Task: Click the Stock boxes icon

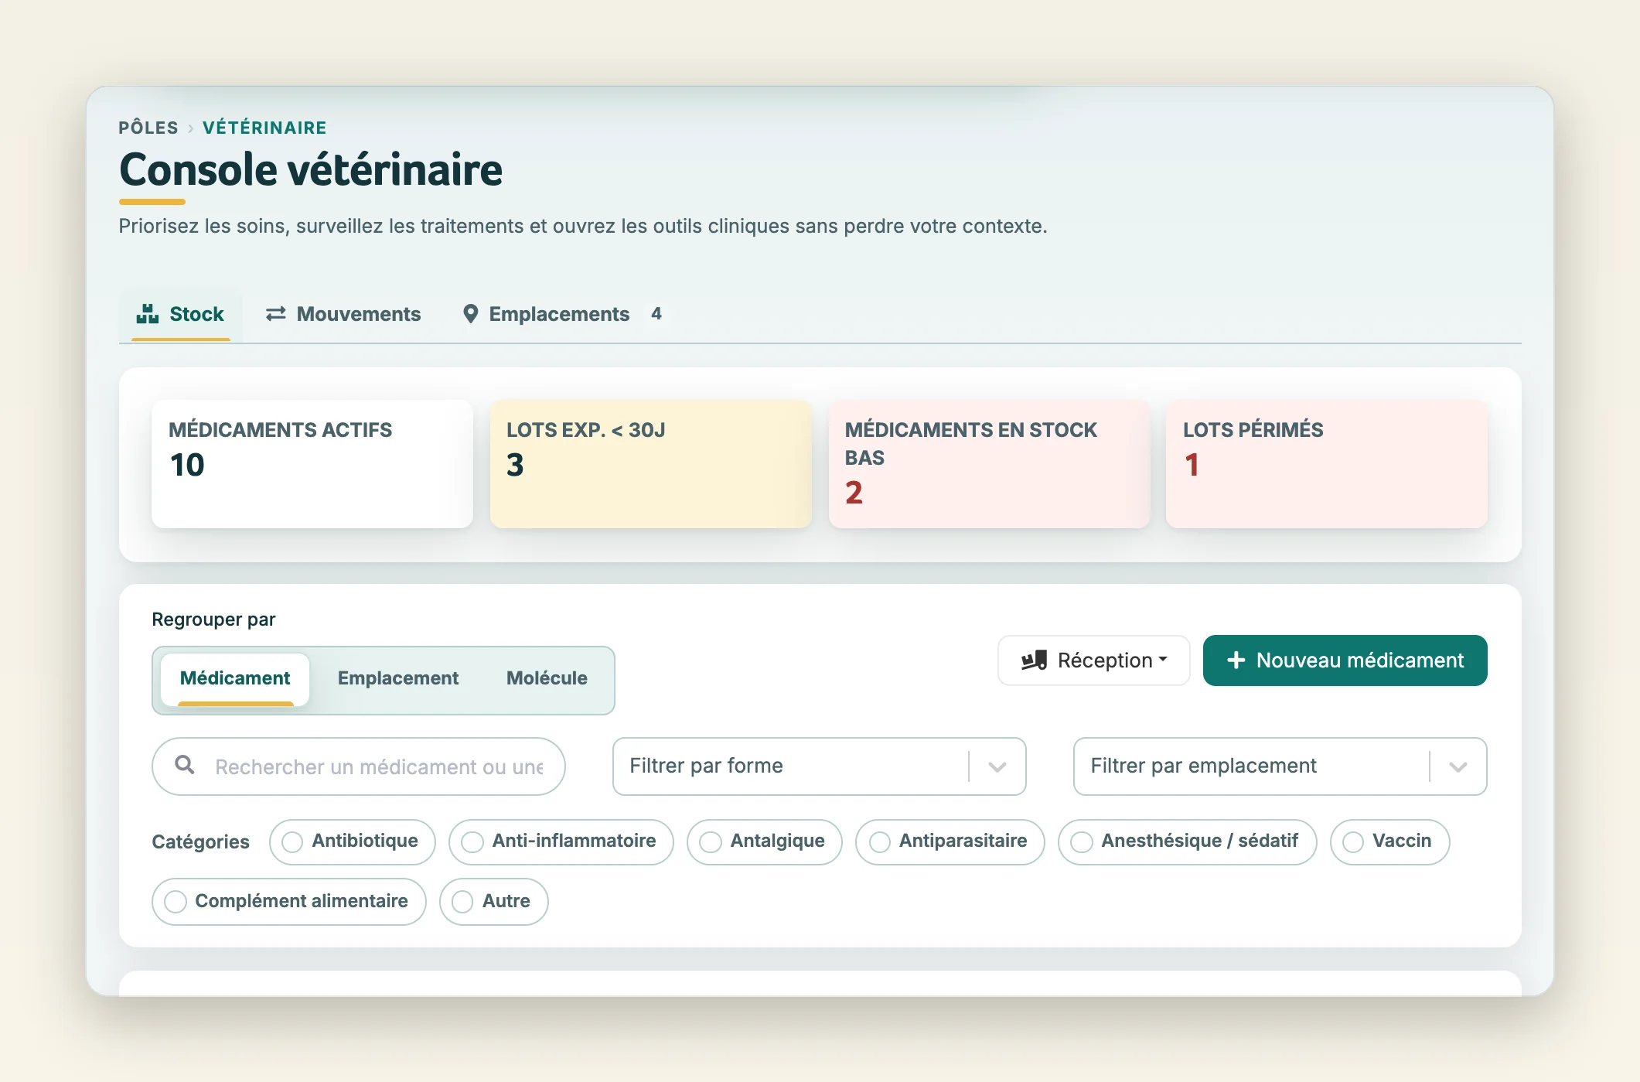Action: [148, 314]
